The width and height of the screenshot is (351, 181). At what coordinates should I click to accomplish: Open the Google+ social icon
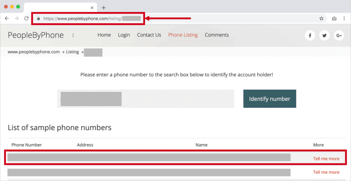339,36
